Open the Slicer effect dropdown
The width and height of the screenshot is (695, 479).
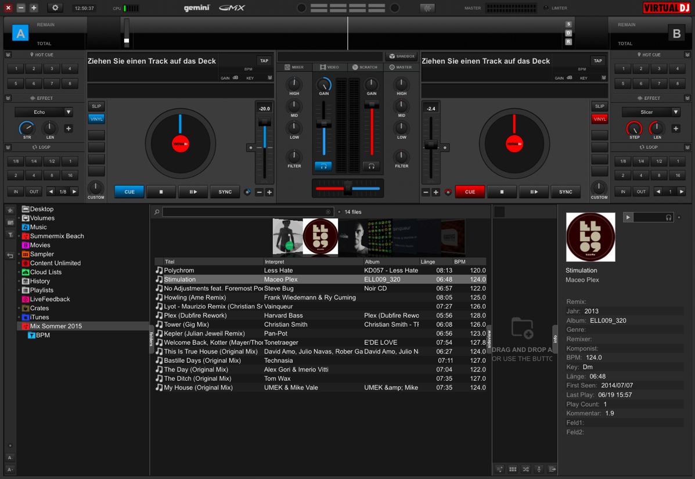(675, 112)
